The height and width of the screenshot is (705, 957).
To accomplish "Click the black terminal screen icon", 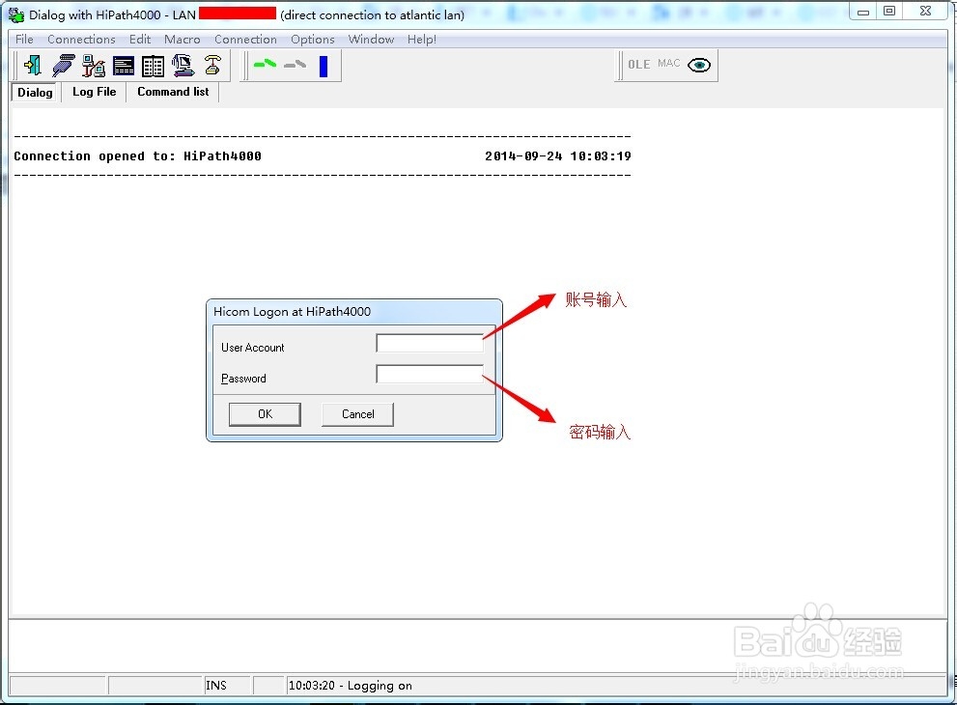I will [124, 66].
